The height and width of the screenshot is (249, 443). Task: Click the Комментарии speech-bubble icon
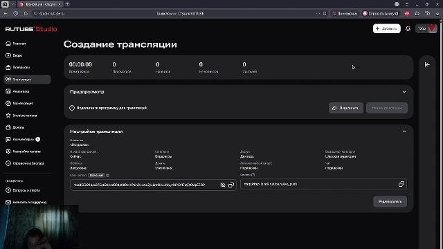(8, 139)
